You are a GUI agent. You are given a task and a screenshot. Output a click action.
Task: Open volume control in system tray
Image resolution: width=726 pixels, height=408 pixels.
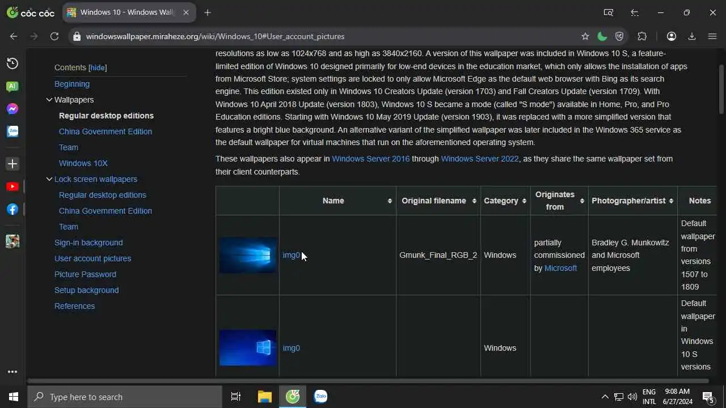coord(632,397)
